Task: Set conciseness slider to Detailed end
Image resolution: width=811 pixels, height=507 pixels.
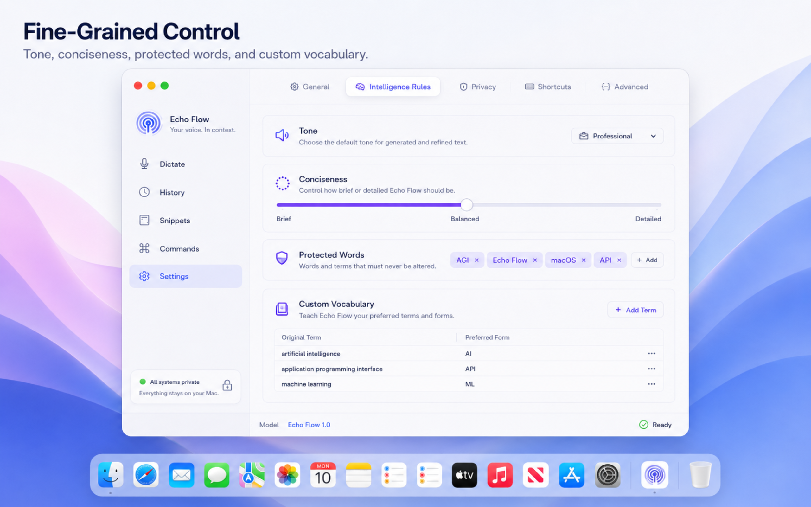Action: point(661,205)
